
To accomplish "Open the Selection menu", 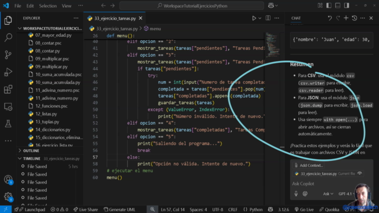I will (48, 6).
